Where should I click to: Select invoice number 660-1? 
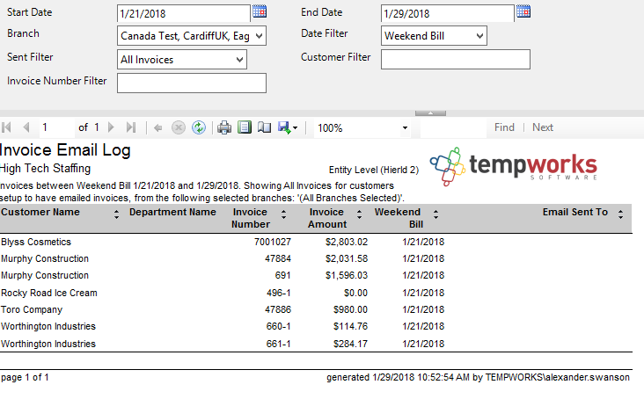click(x=278, y=326)
